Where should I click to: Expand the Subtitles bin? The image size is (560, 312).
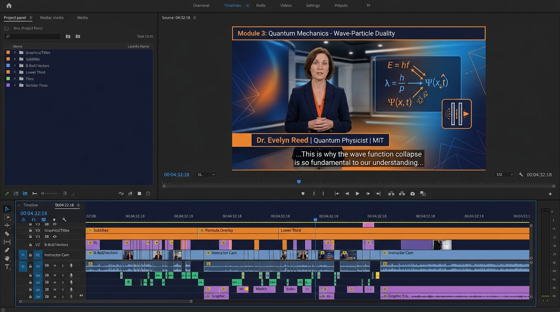(15, 59)
